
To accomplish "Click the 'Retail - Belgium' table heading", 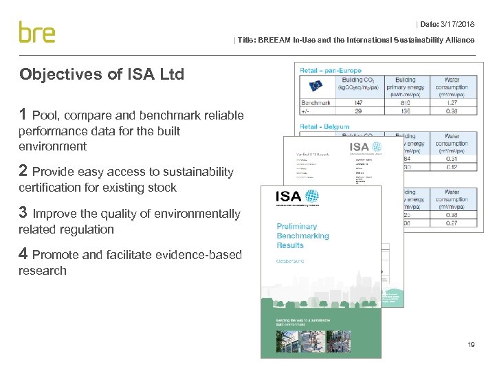I will click(x=324, y=127).
